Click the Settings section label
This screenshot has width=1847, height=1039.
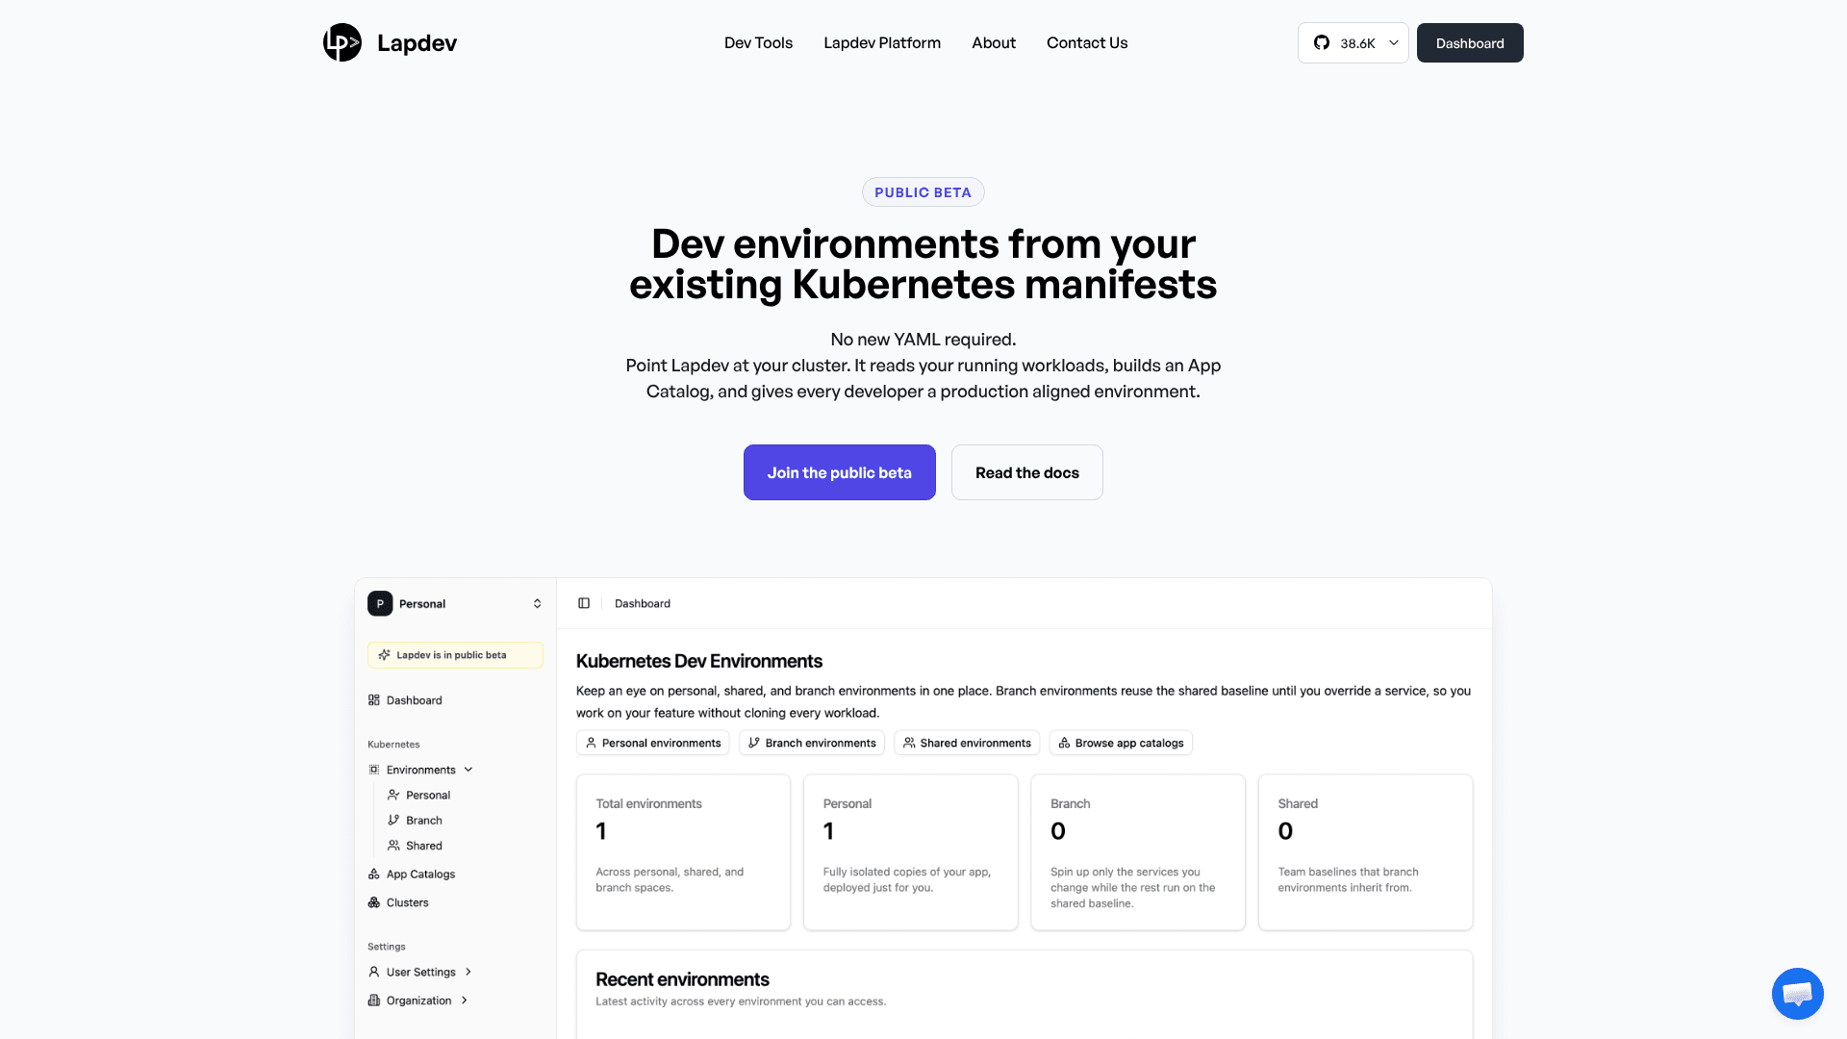[x=386, y=947]
